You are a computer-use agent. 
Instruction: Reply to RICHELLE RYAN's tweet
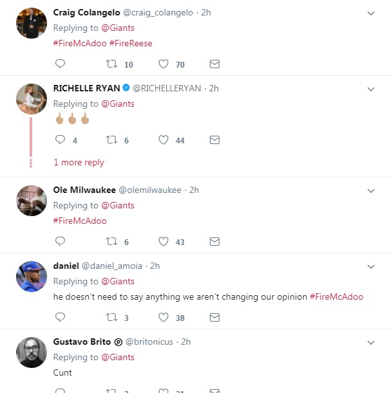(x=60, y=140)
